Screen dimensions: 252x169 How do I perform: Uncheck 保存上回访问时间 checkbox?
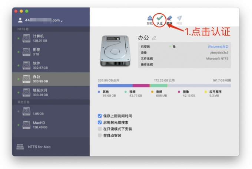(100, 116)
